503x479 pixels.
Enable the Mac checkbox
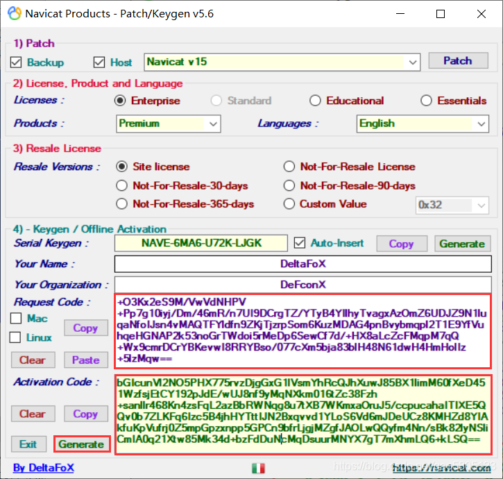pyautogui.click(x=16, y=319)
